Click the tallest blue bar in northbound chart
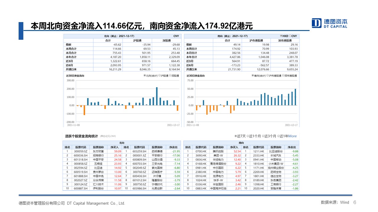The height and width of the screenshot is (212, 378). tap(157, 96)
